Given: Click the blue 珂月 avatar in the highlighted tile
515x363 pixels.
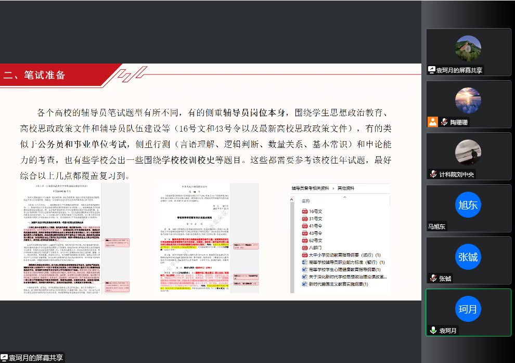Looking at the screenshot, I should pos(468,309).
